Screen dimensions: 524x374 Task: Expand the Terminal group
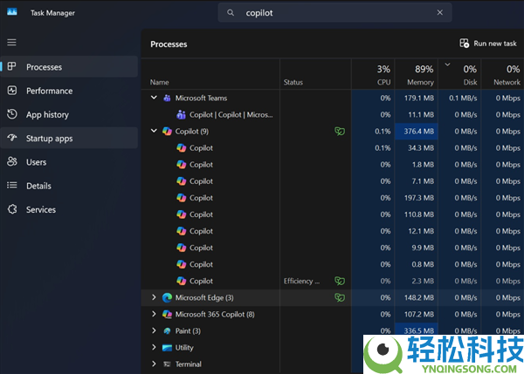154,364
